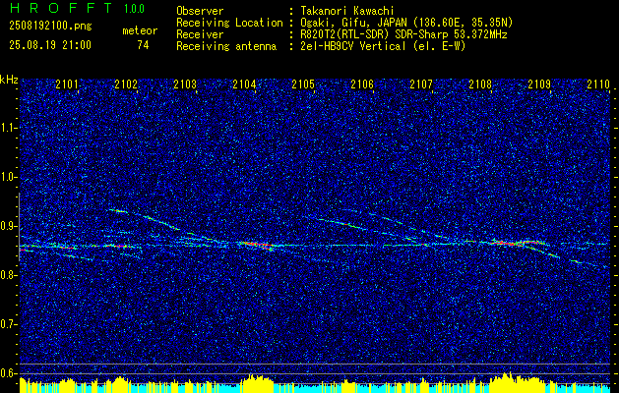The height and width of the screenshot is (393, 619).
Task: Click the 2110 time marker
Action: tap(598, 84)
